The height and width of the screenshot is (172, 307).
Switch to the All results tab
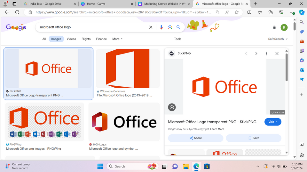pos(44,39)
